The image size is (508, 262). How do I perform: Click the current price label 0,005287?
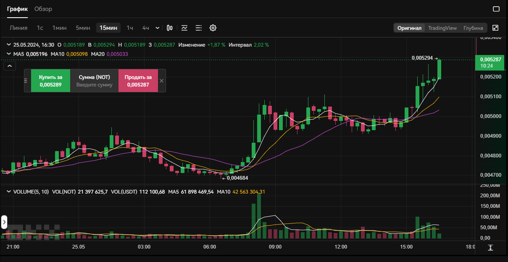pos(491,62)
